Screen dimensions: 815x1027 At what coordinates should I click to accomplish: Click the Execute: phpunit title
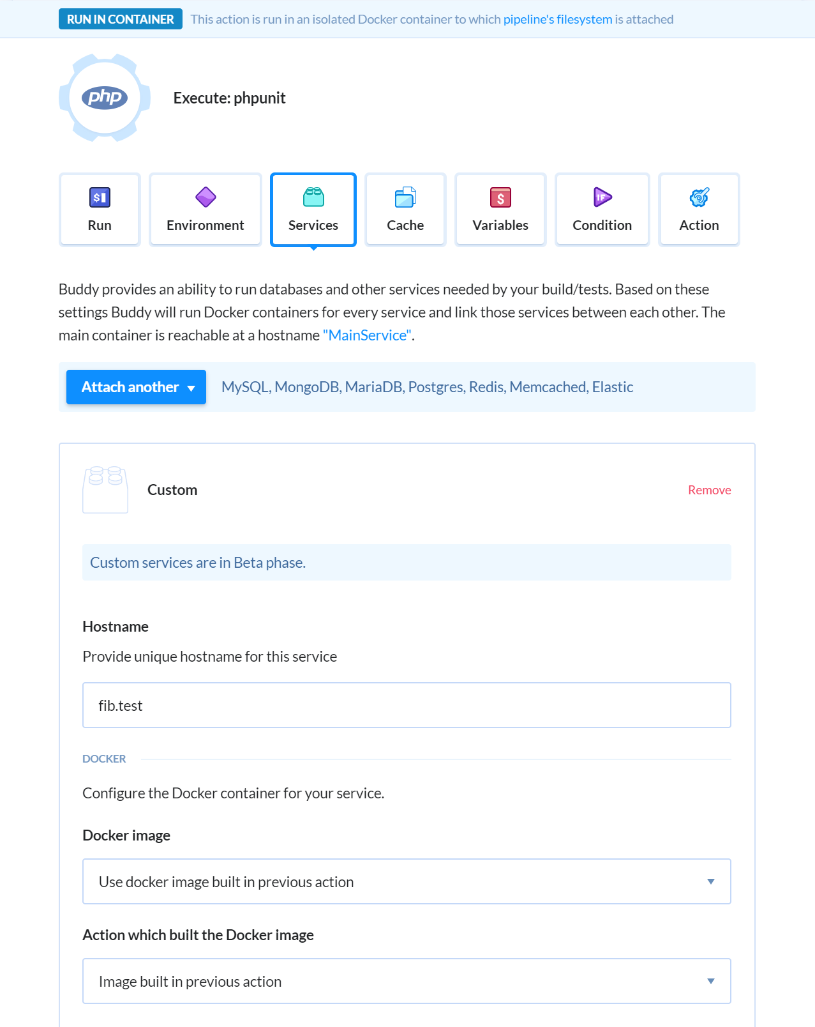pos(230,98)
